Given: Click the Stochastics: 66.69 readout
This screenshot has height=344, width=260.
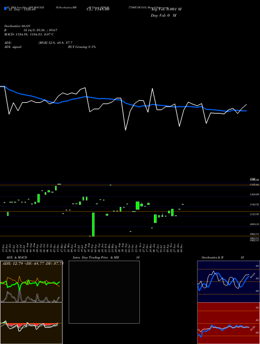Looking at the screenshot, I should [x=17, y=26].
